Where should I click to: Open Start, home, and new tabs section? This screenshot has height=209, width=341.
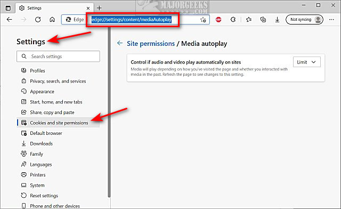click(x=58, y=102)
